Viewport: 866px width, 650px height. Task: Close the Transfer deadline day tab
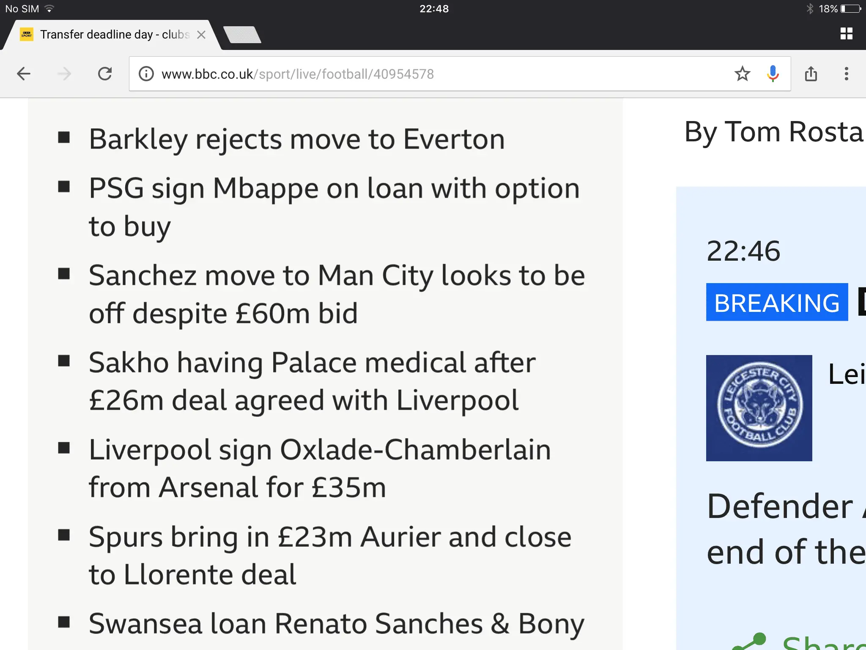click(x=201, y=35)
